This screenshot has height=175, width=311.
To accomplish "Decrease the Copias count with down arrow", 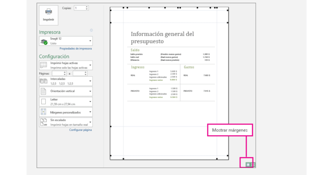I will pyautogui.click(x=87, y=9).
